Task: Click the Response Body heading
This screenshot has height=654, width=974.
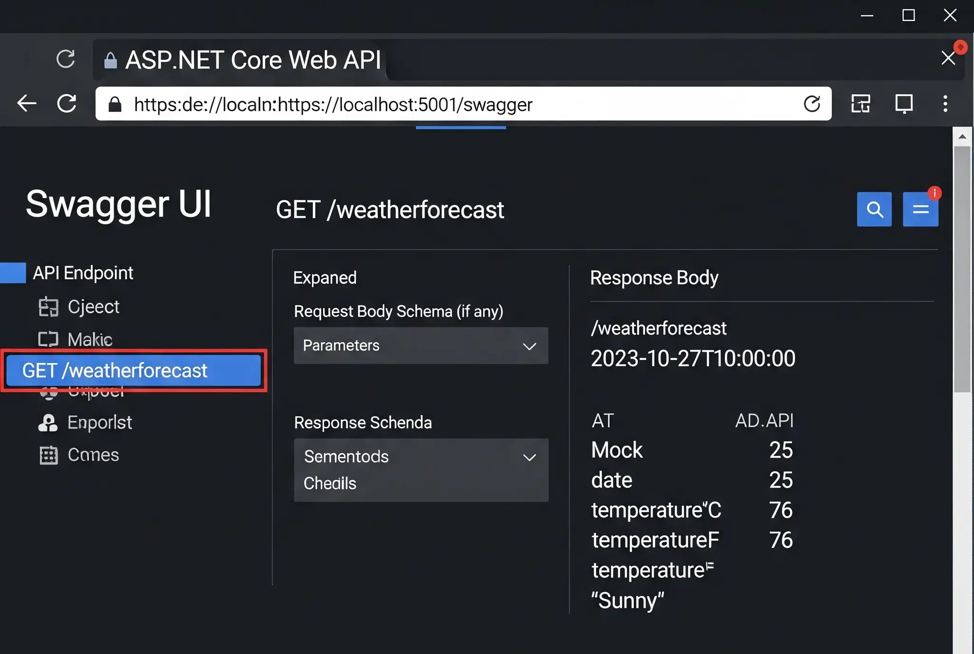Action: tap(654, 278)
